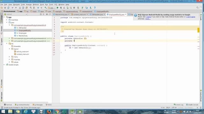Open the Event Log

tap(178, 105)
